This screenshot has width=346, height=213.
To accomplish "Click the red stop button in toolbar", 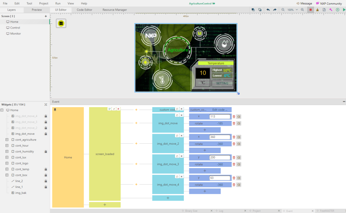I will [x=310, y=10].
